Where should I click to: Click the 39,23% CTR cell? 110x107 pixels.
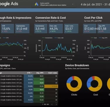tap(28, 76)
